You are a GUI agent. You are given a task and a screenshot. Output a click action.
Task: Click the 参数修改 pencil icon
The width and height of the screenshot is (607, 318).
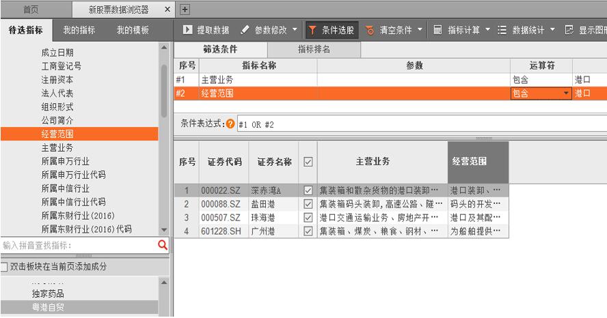click(245, 30)
